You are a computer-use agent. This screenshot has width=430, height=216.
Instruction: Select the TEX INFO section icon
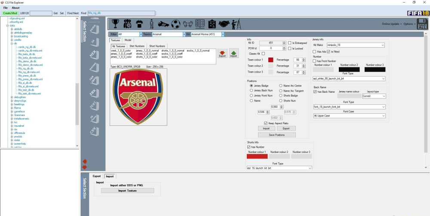click(94, 79)
